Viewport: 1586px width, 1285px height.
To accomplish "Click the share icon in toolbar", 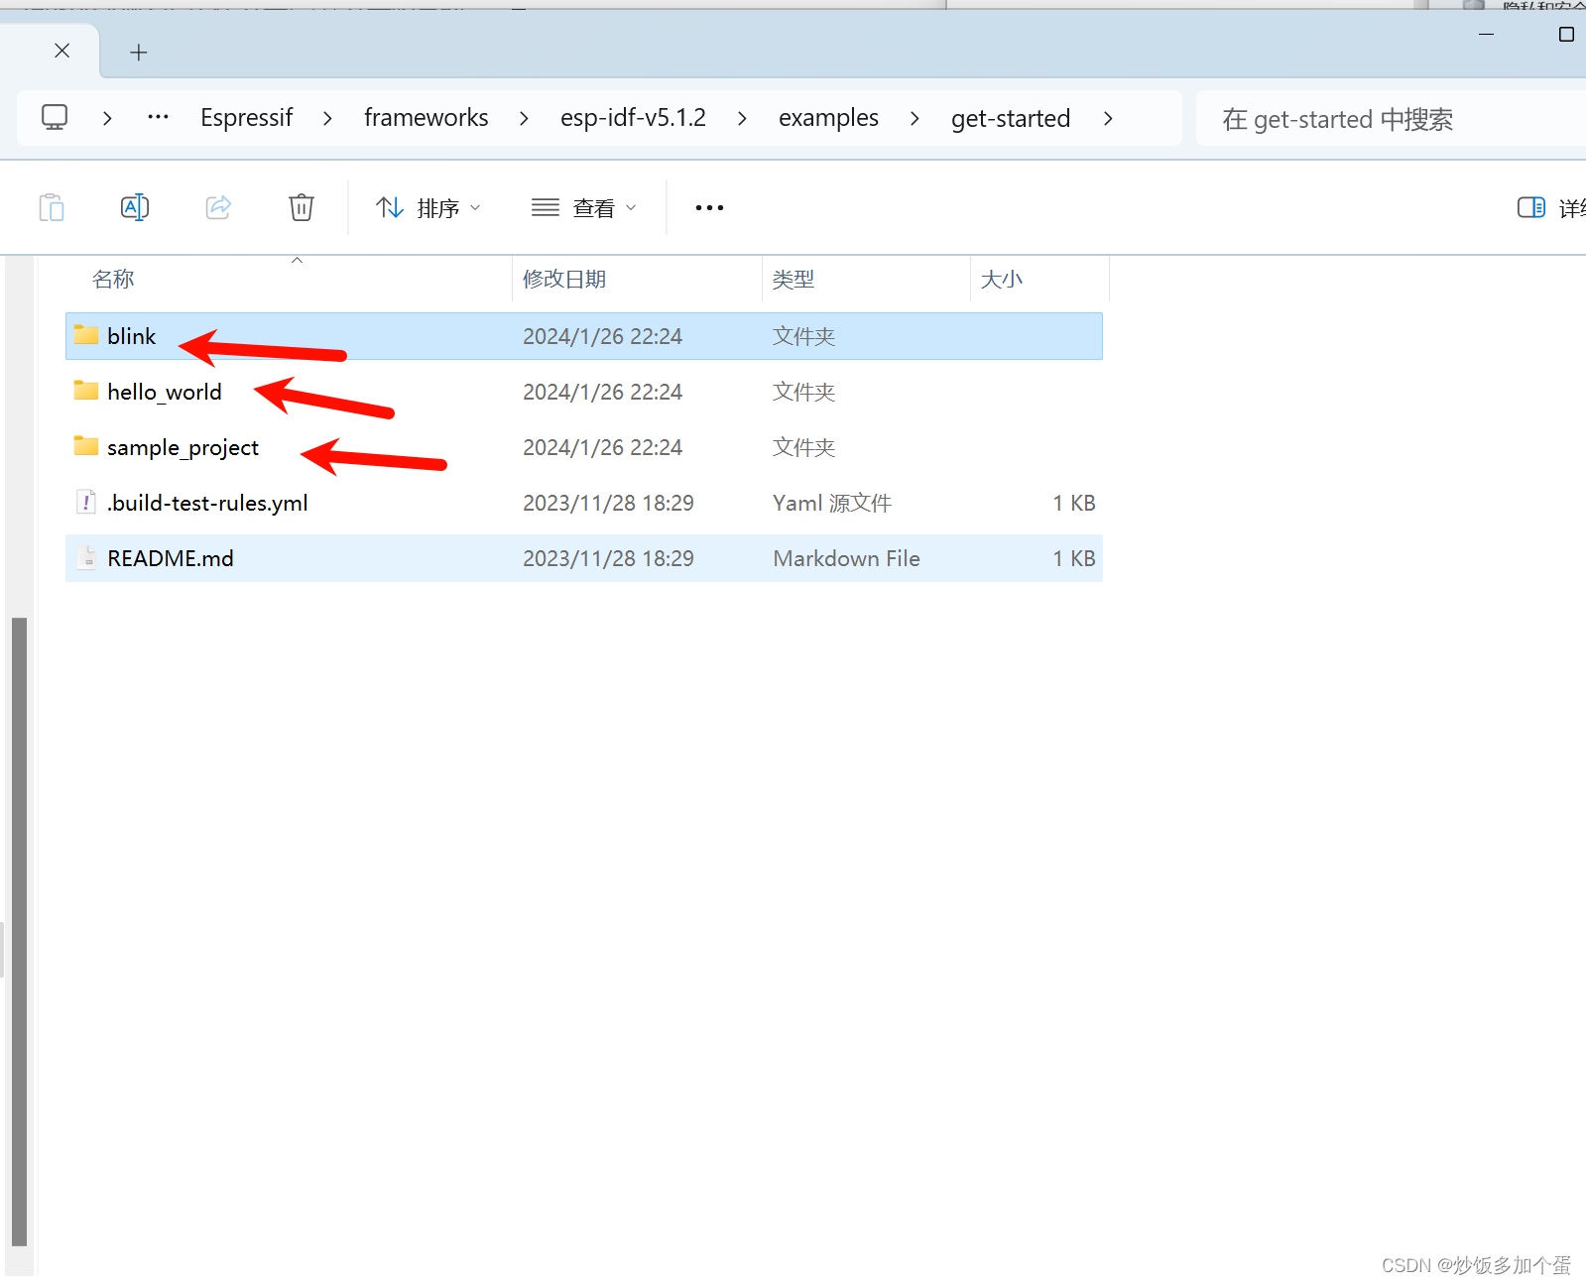I will 218,207.
